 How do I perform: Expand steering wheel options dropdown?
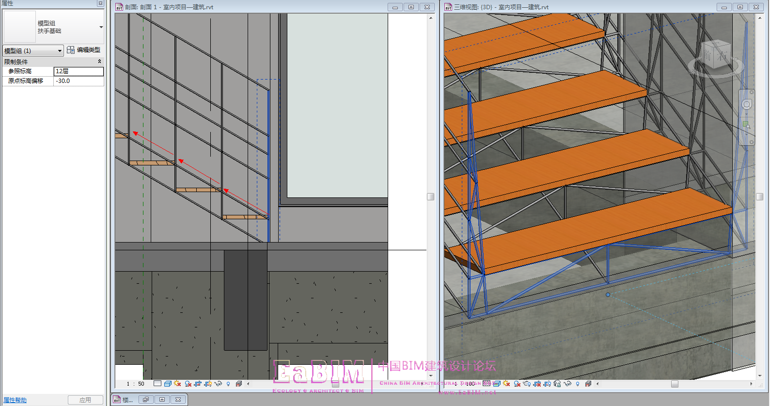pyautogui.click(x=747, y=114)
